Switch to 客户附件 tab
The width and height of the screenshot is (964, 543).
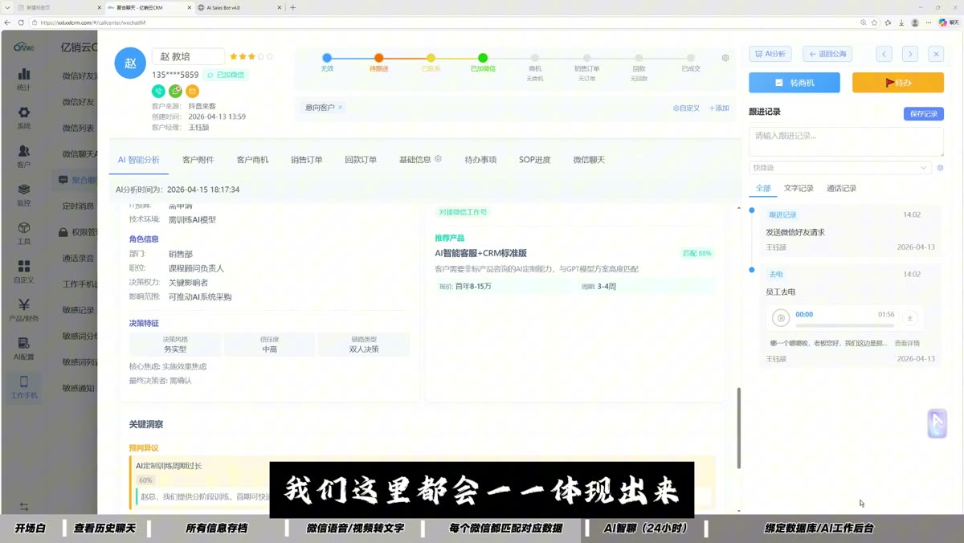[198, 160]
